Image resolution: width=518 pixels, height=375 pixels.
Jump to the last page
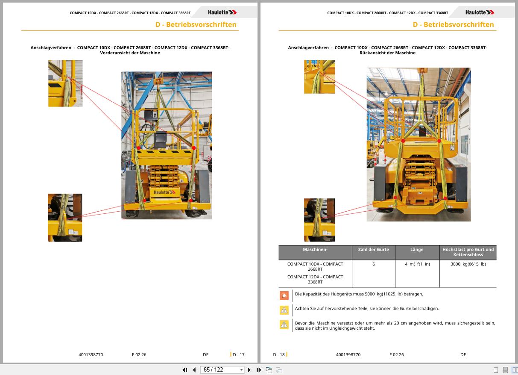point(259,370)
